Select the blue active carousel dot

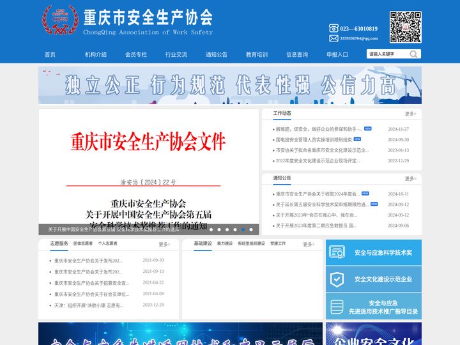(x=243, y=230)
